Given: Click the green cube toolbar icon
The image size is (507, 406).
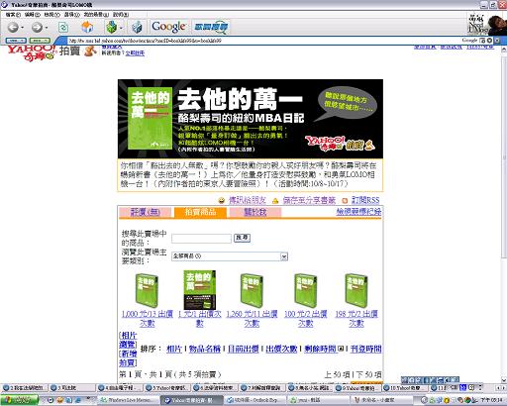Looking at the screenshot, I should click(112, 27).
